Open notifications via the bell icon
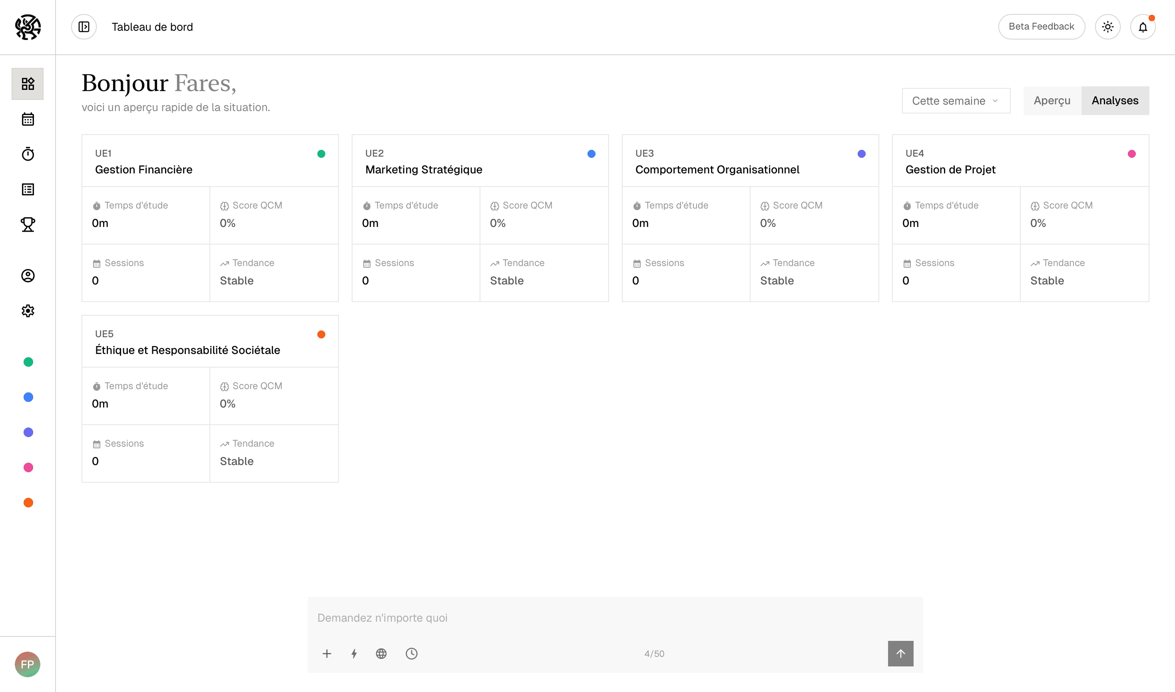 (x=1142, y=27)
